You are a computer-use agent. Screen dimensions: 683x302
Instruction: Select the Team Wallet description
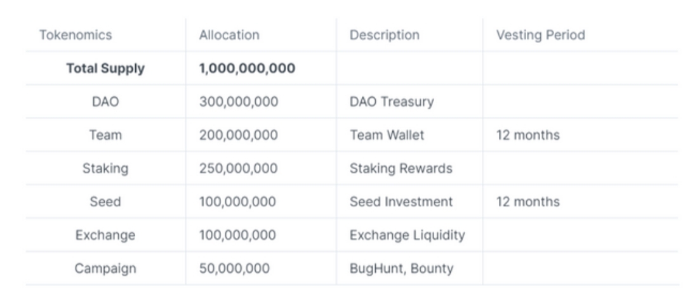[x=386, y=135]
